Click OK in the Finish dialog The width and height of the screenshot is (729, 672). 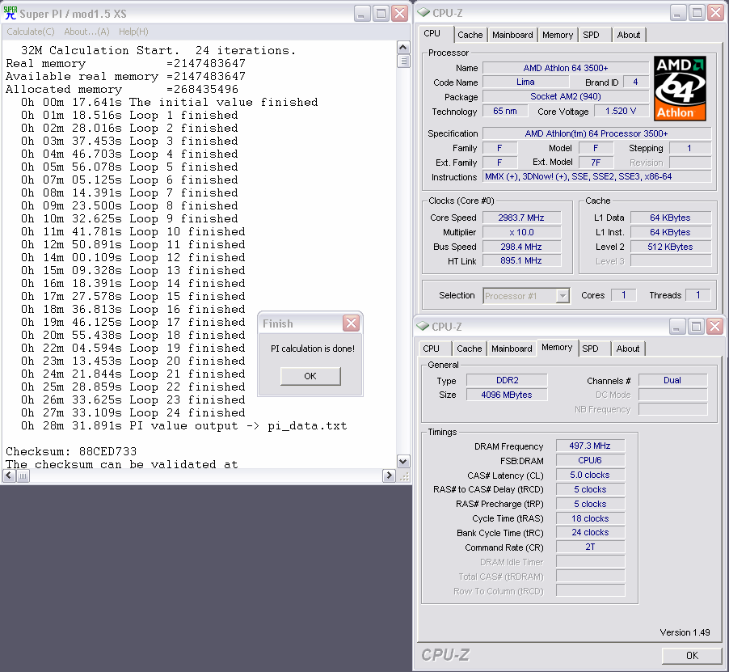coord(310,376)
